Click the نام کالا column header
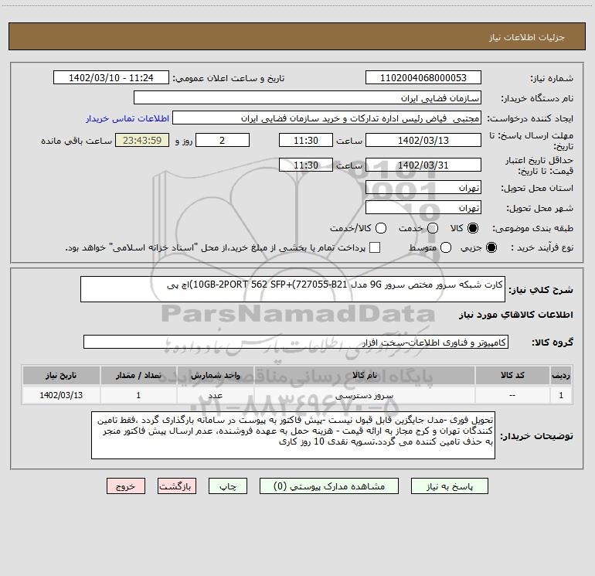The image size is (595, 576). tap(364, 375)
